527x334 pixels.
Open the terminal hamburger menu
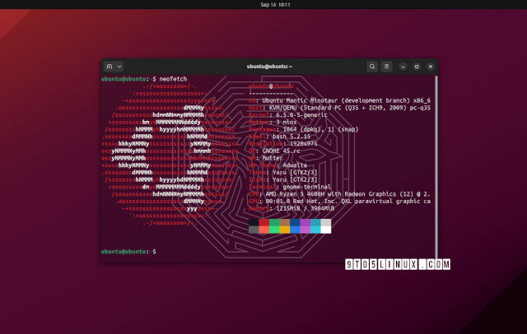tap(387, 66)
